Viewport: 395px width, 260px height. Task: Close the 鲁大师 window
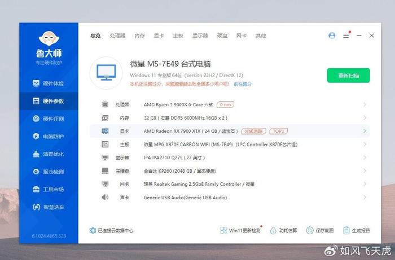pos(371,35)
